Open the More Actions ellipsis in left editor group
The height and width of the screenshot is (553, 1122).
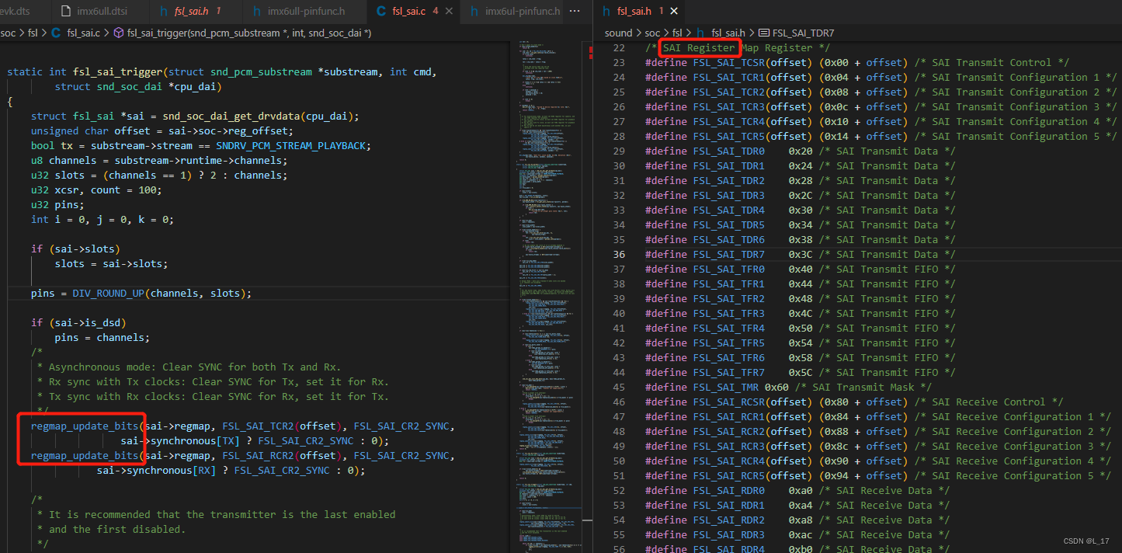[575, 12]
